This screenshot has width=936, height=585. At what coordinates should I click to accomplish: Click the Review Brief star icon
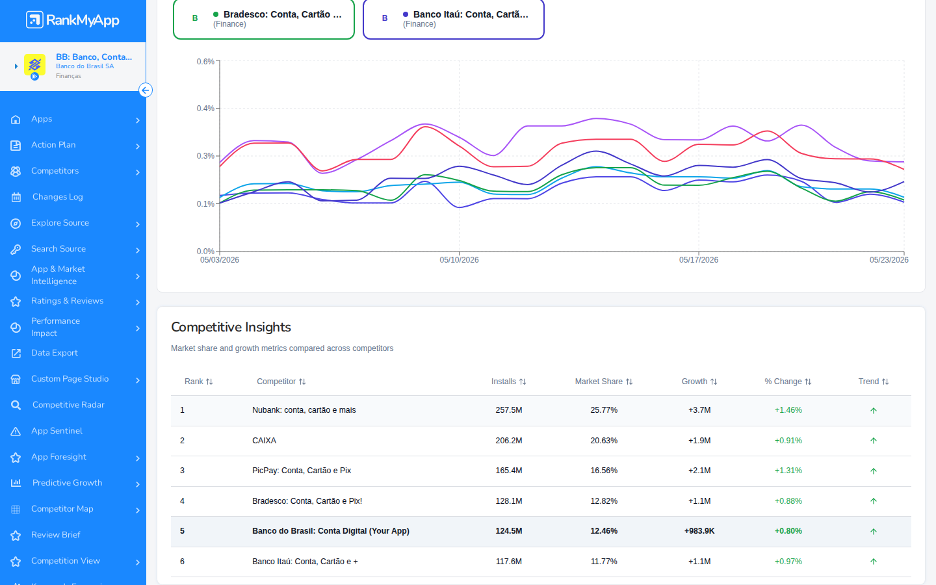click(16, 536)
